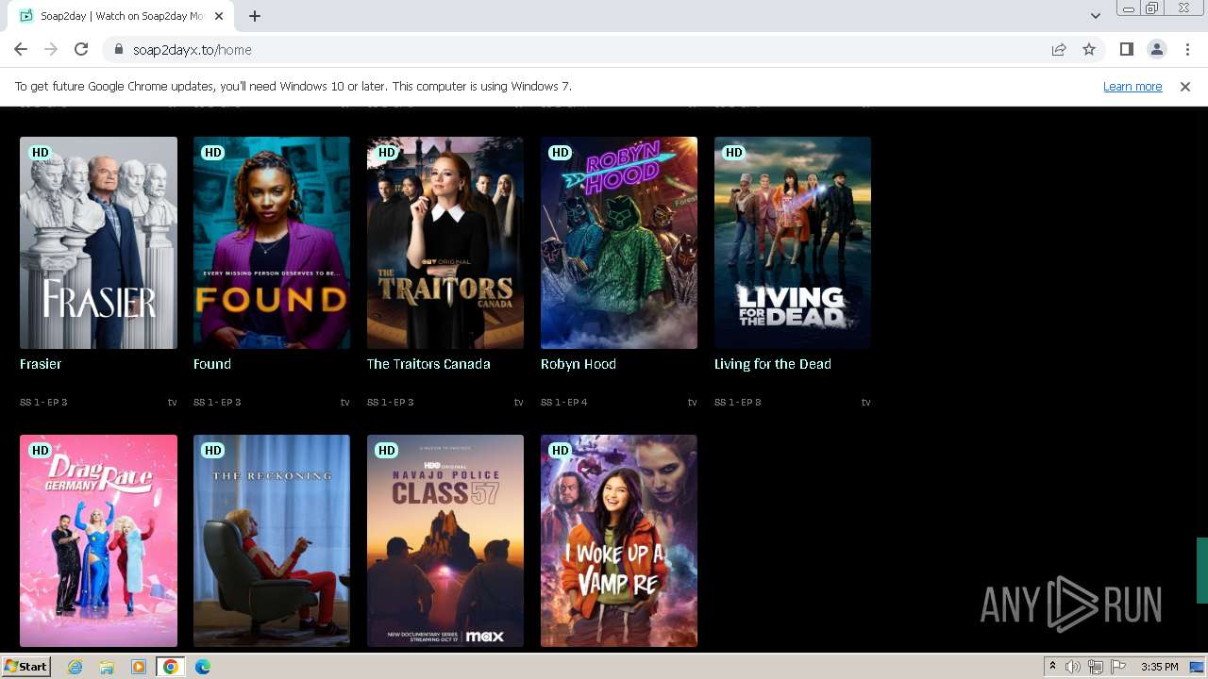This screenshot has height=679, width=1208.
Task: Bookmark this page with the star icon
Action: coord(1089,50)
